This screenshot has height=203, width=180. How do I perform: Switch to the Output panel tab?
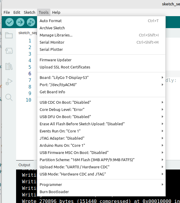24,165
